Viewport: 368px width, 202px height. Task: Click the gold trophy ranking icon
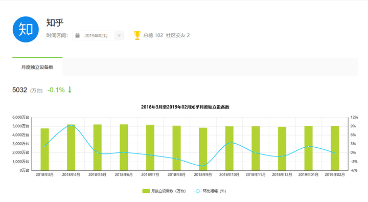(x=137, y=35)
